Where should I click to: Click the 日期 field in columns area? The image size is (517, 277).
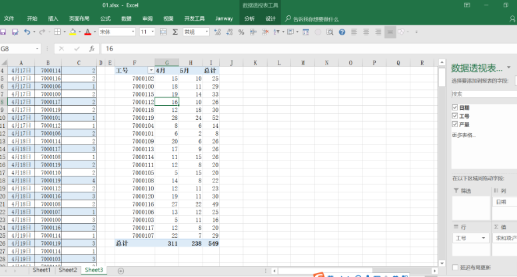click(504, 202)
